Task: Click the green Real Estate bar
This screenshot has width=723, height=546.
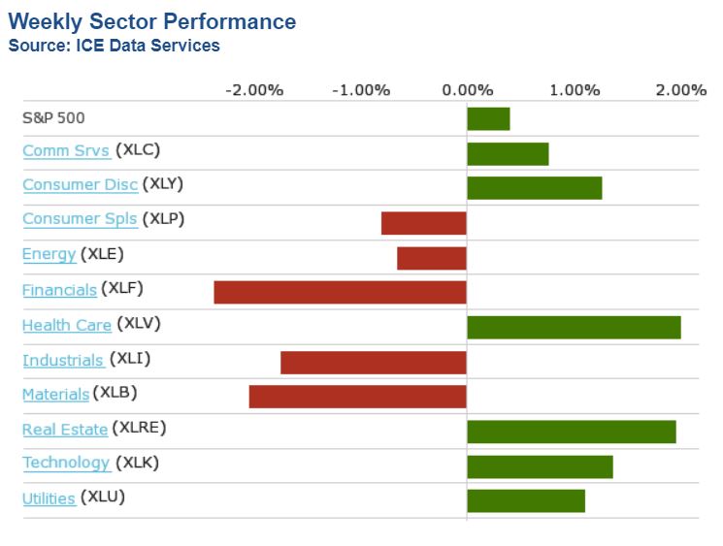Action: pyautogui.click(x=571, y=432)
